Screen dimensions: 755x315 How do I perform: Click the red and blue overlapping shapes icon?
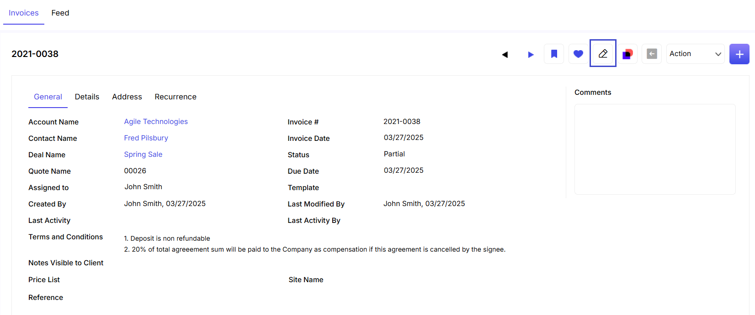[627, 54]
